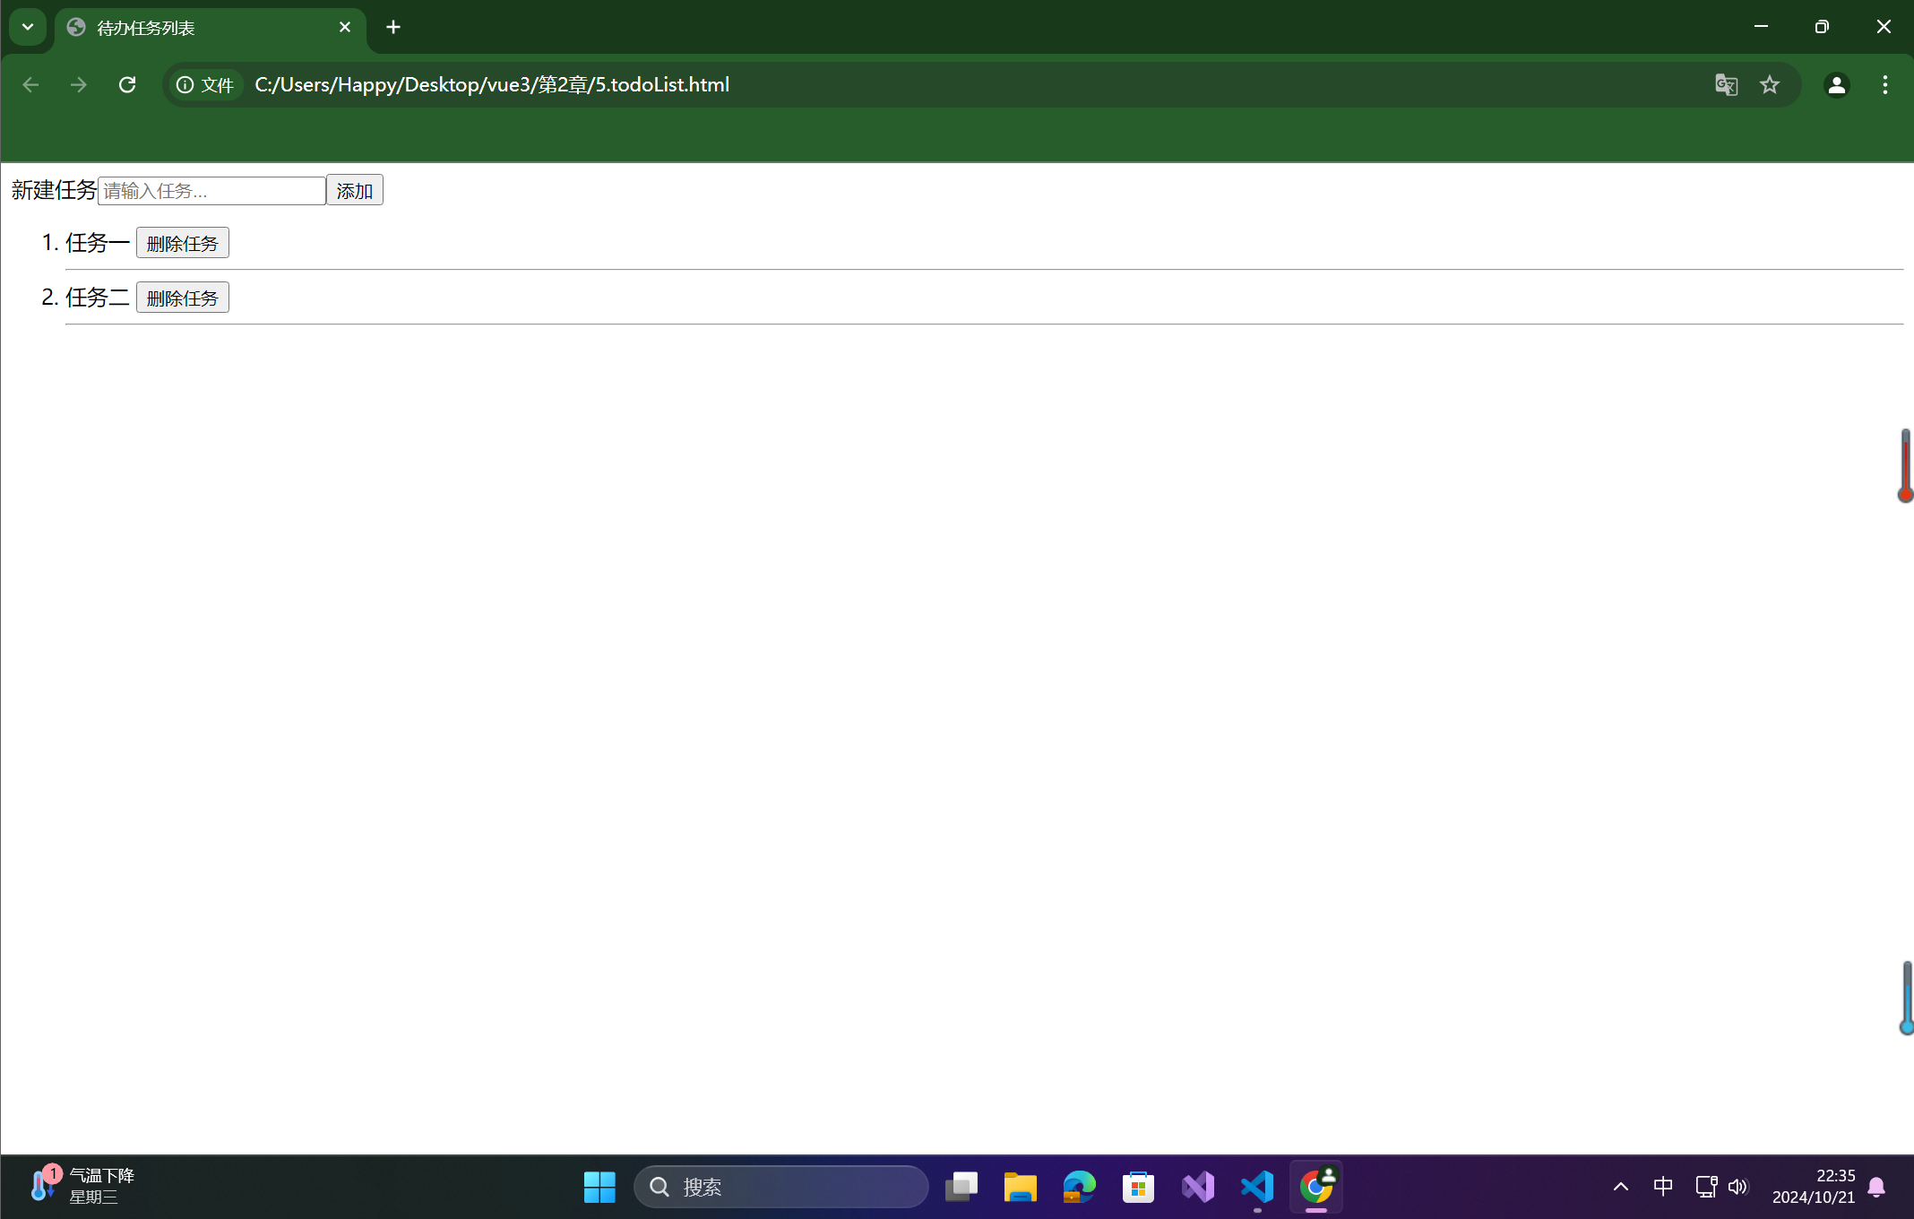The image size is (1914, 1219).
Task: Delete 任务一 with its 删除任务 button
Action: (182, 243)
